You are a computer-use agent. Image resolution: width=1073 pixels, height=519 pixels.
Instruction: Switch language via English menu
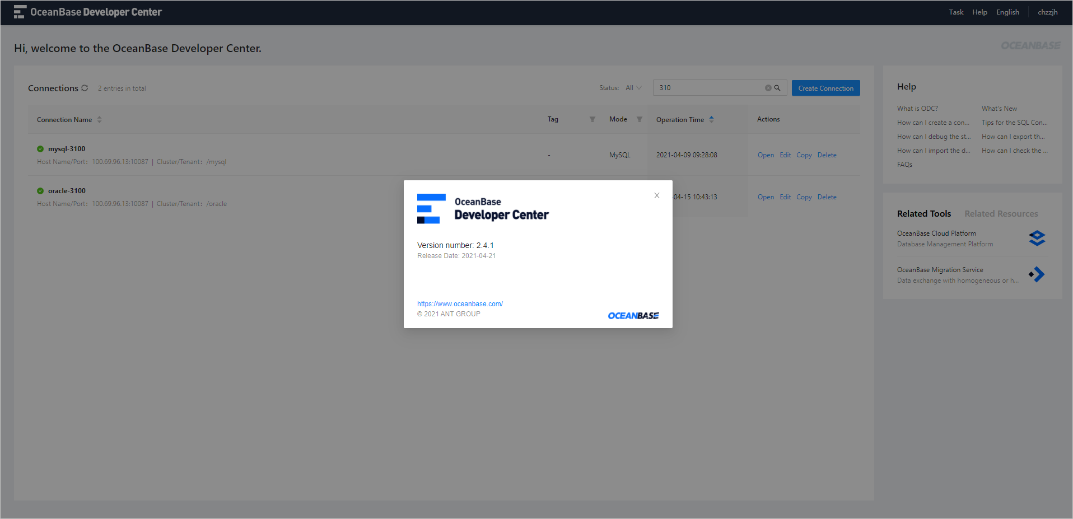1007,12
